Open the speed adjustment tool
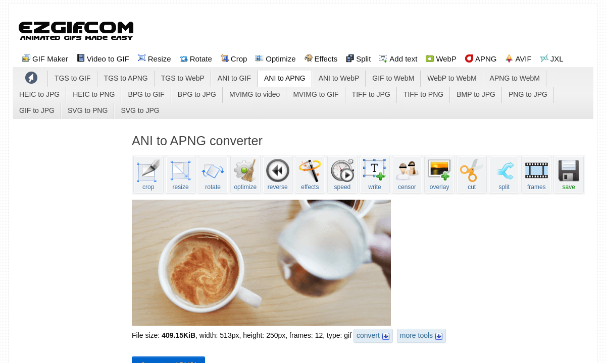 point(342,174)
